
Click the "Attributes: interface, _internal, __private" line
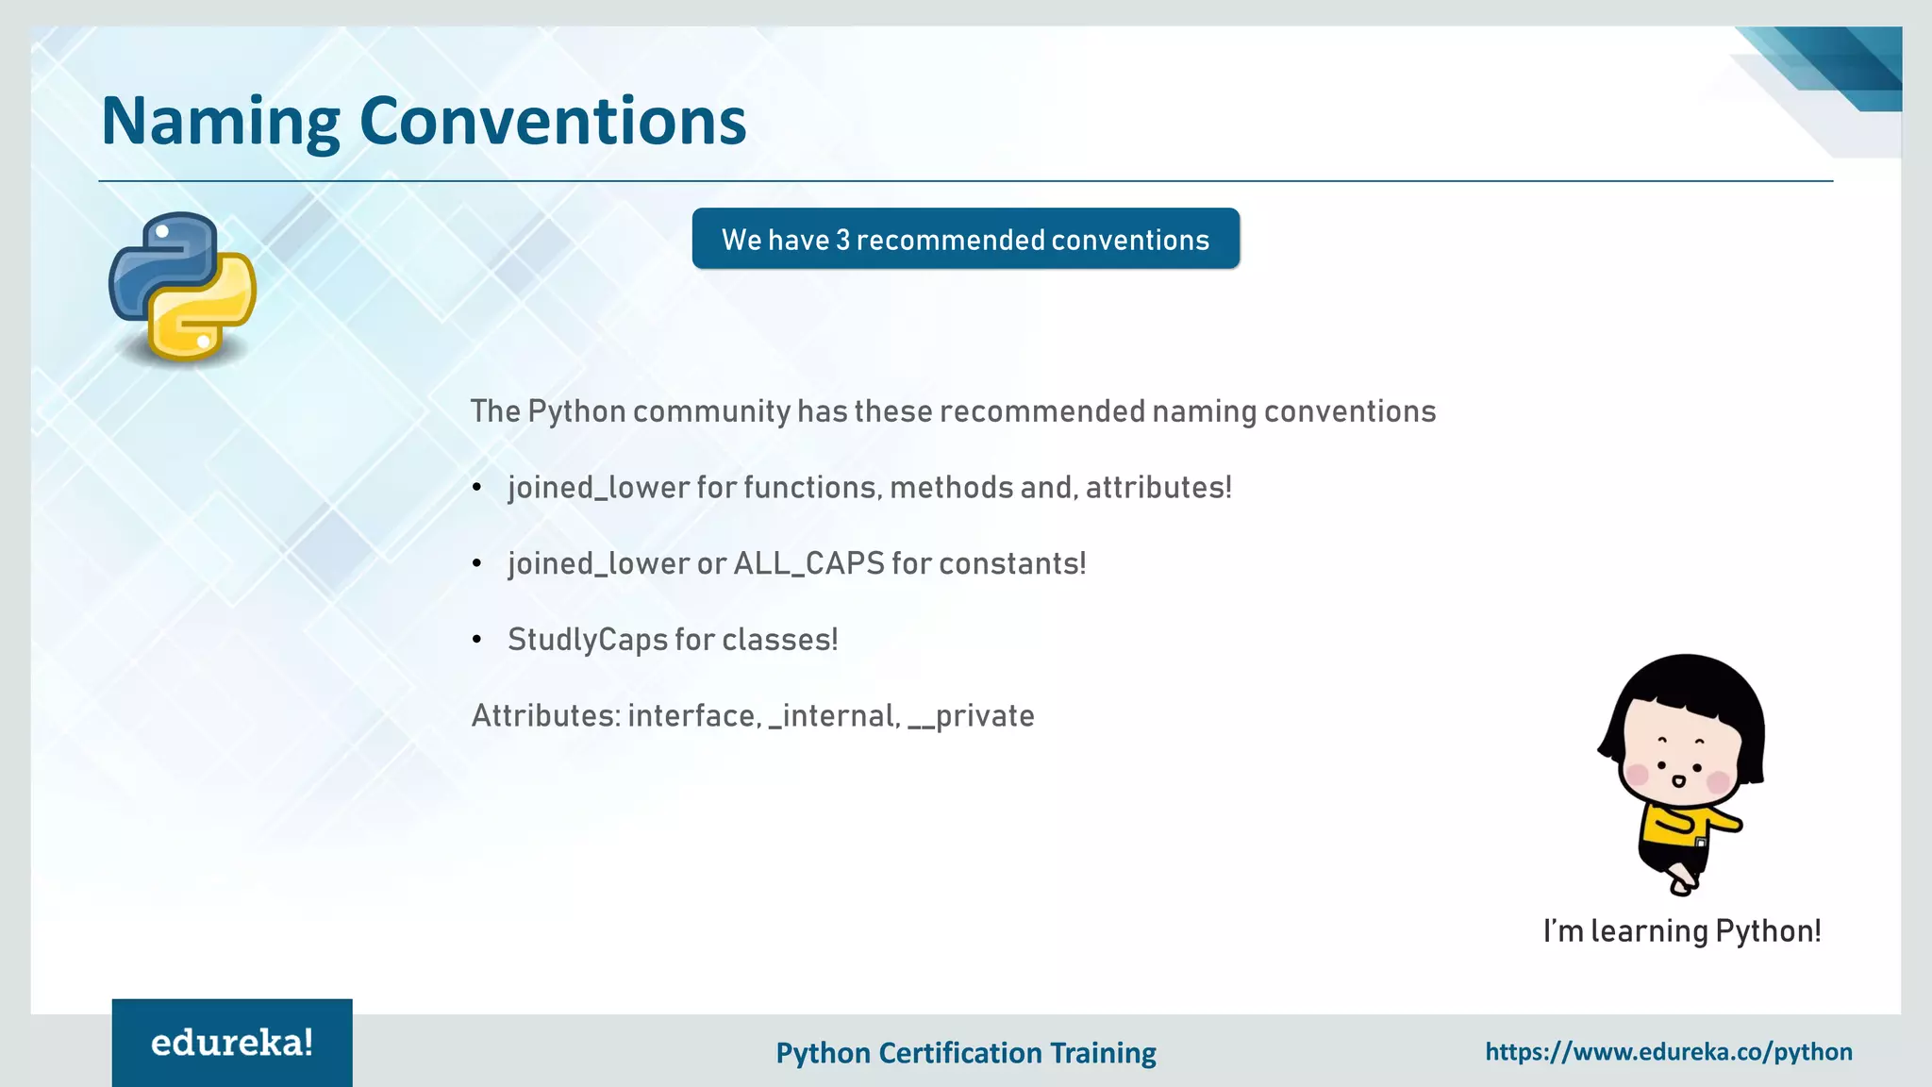[x=753, y=716]
